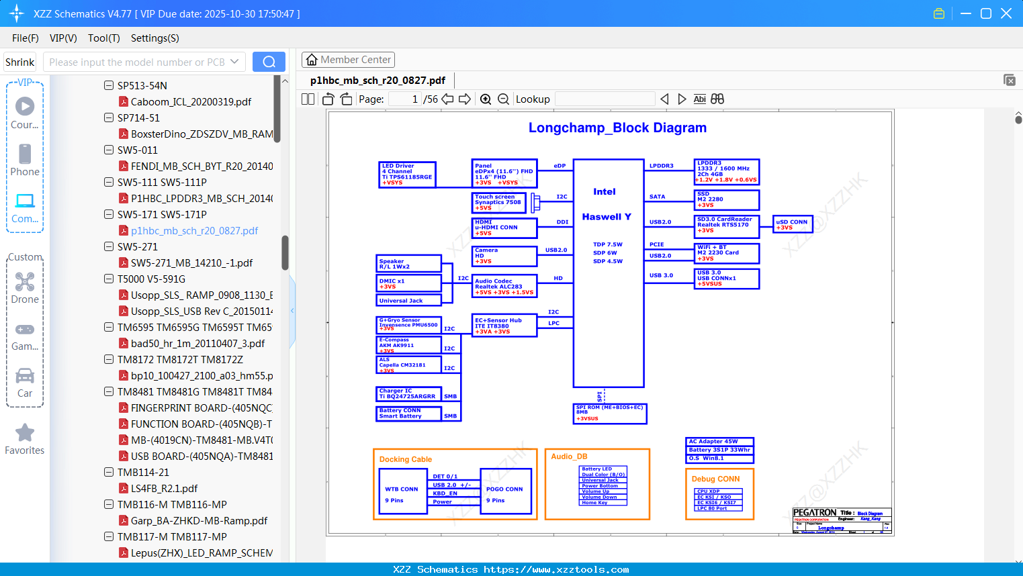Jump to previous Lookup result
The width and height of the screenshot is (1023, 576).
[664, 99]
